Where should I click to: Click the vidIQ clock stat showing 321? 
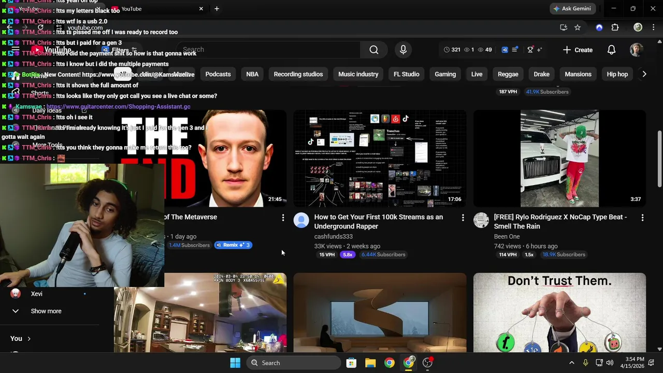(x=452, y=50)
